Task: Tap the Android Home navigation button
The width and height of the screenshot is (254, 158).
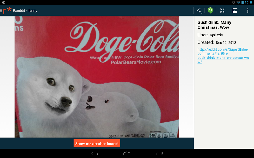Action: [x=127, y=154]
